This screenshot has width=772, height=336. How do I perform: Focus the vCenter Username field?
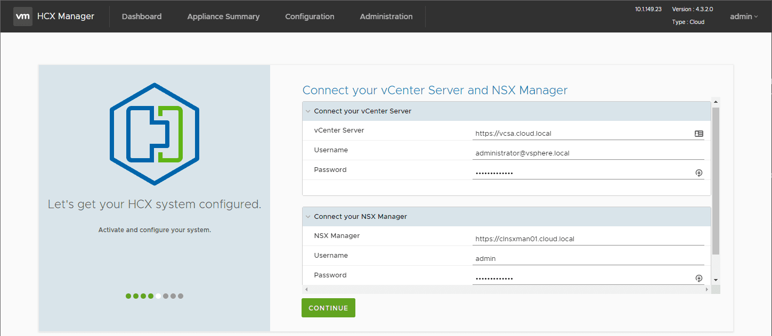pos(586,153)
